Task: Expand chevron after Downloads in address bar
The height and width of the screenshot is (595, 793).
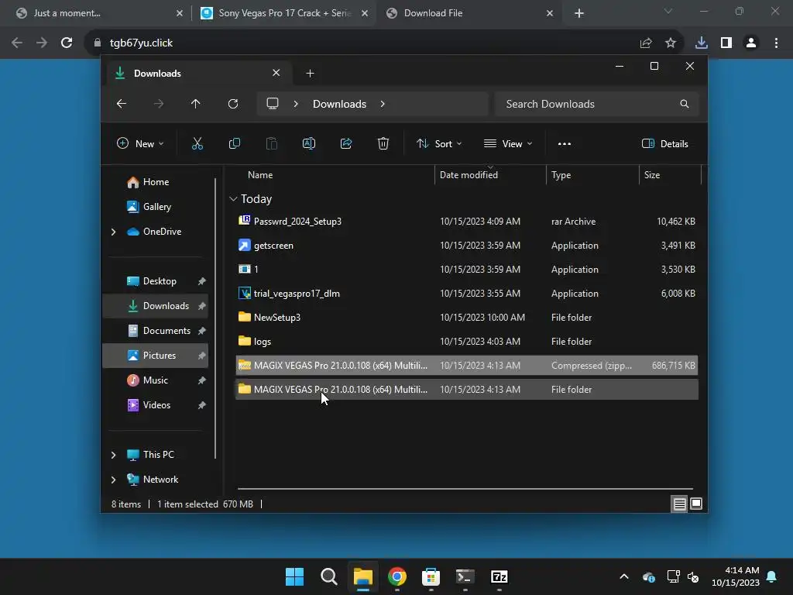Action: 383,104
